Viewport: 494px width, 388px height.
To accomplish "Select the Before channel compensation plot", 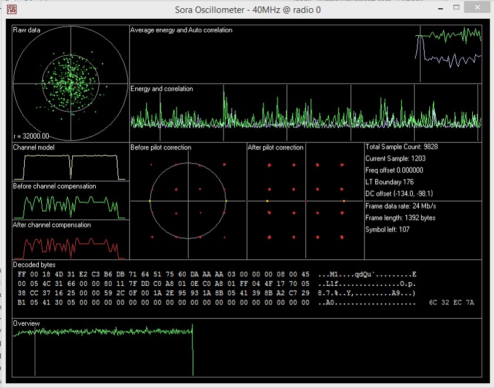I will coord(71,205).
